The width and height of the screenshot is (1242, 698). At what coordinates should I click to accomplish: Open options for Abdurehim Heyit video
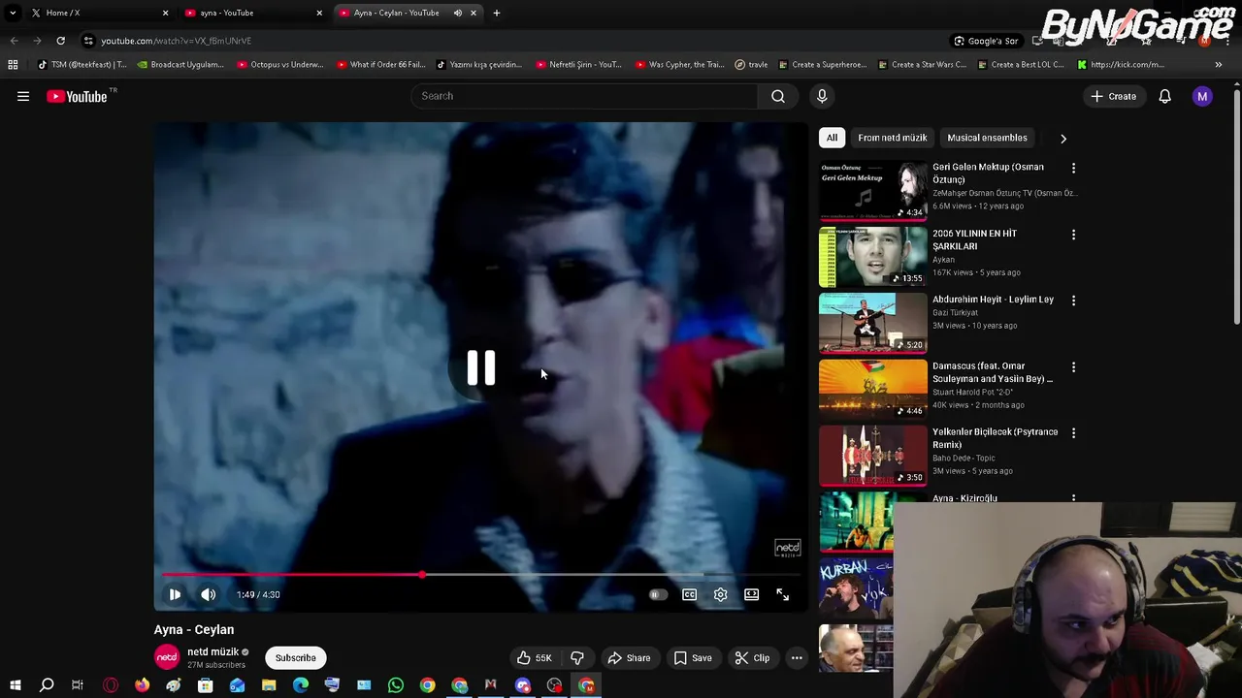click(x=1073, y=301)
